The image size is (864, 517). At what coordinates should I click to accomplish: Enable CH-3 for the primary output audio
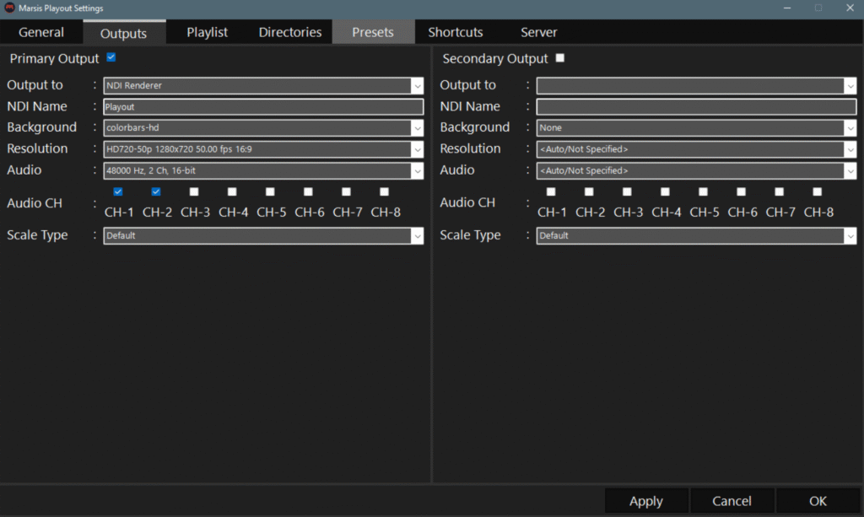point(193,191)
